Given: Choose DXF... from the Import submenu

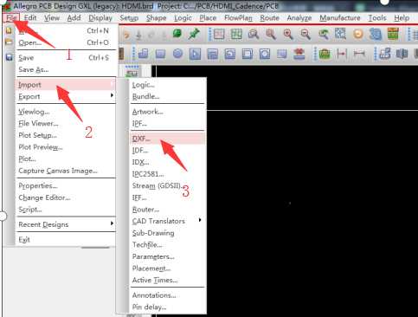Looking at the screenshot, I should 167,139.
